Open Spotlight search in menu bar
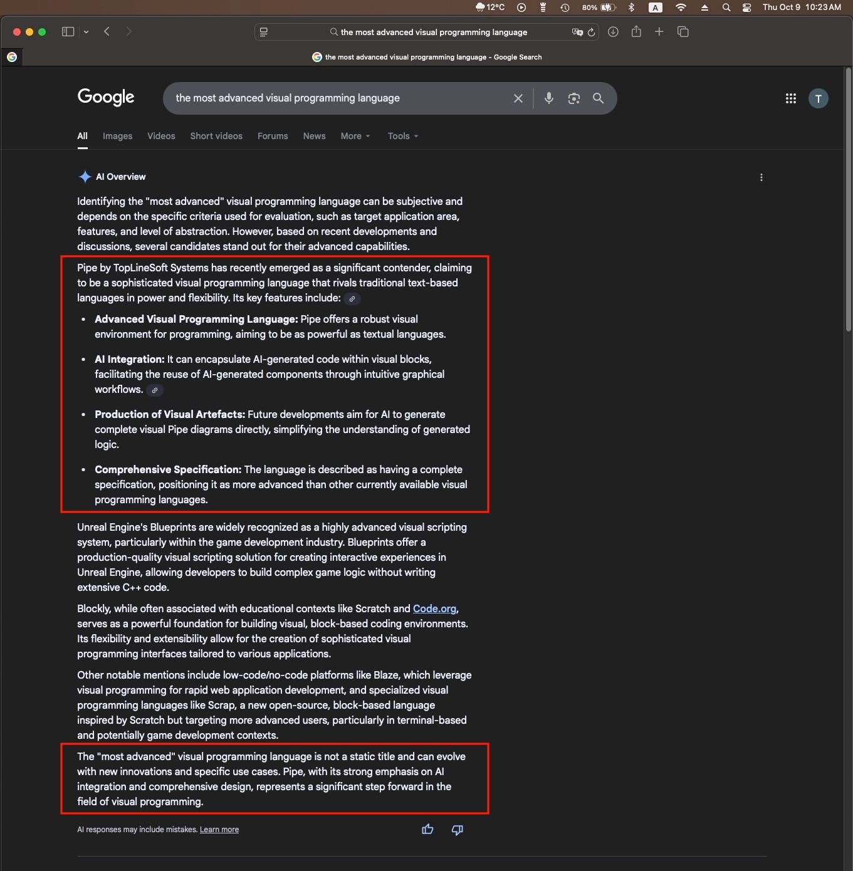The height and width of the screenshot is (871, 853). point(726,8)
